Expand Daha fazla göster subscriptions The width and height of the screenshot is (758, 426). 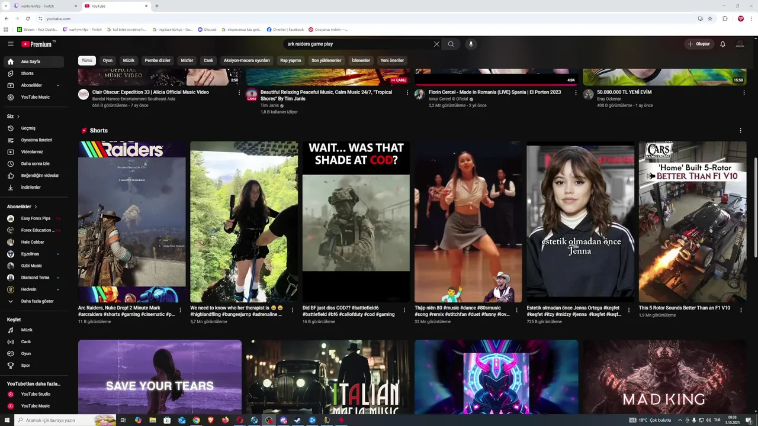click(x=33, y=301)
